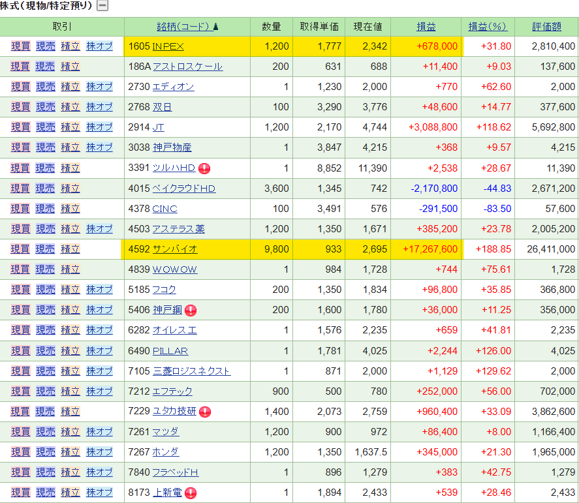Select the -2,170,800 loss cell
The width and height of the screenshot is (579, 503).
pyautogui.click(x=426, y=189)
